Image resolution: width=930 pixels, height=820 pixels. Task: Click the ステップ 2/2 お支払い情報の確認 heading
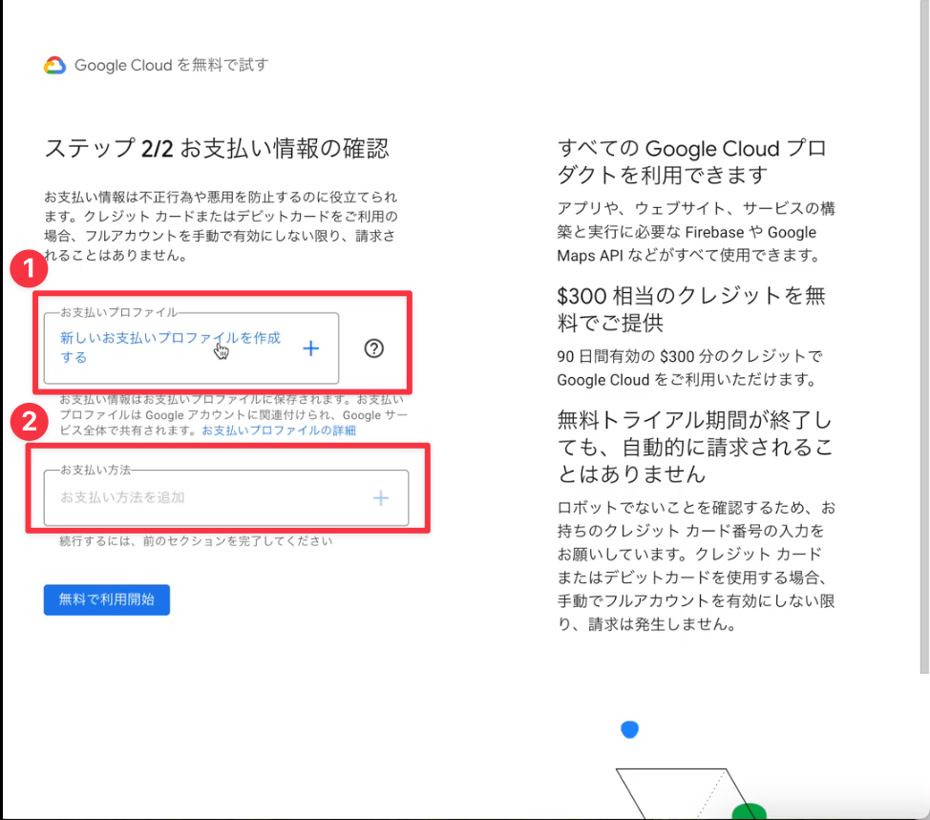(x=217, y=148)
